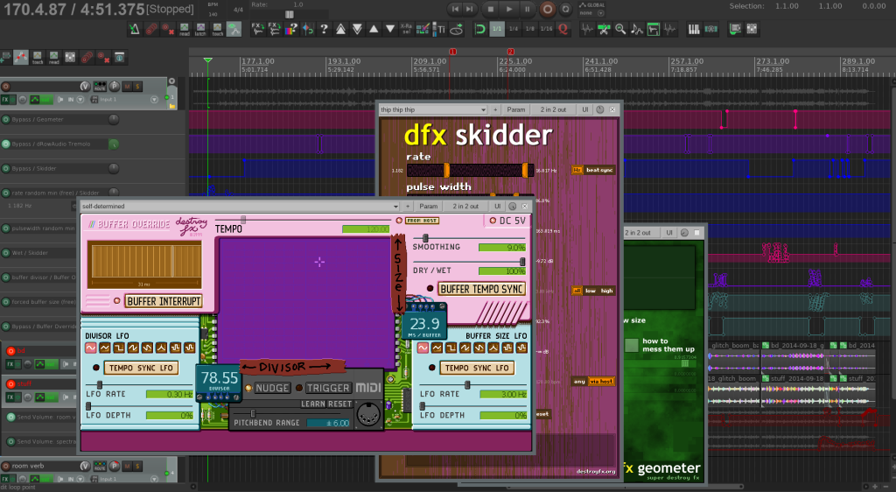Click the MIDI RESET button
The image size is (896, 492).
pyautogui.click(x=340, y=404)
